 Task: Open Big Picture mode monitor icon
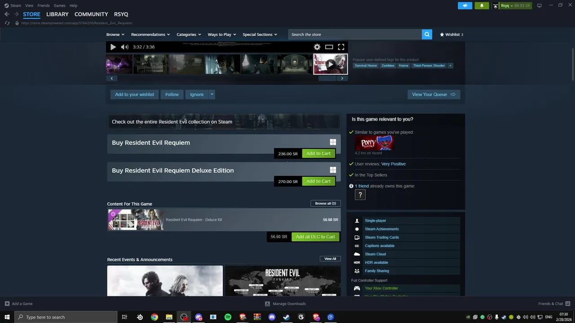540,5
